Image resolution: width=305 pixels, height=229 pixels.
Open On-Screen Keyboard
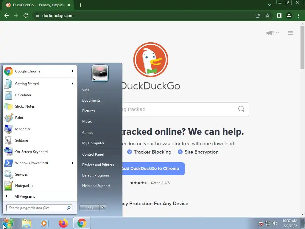click(40, 152)
